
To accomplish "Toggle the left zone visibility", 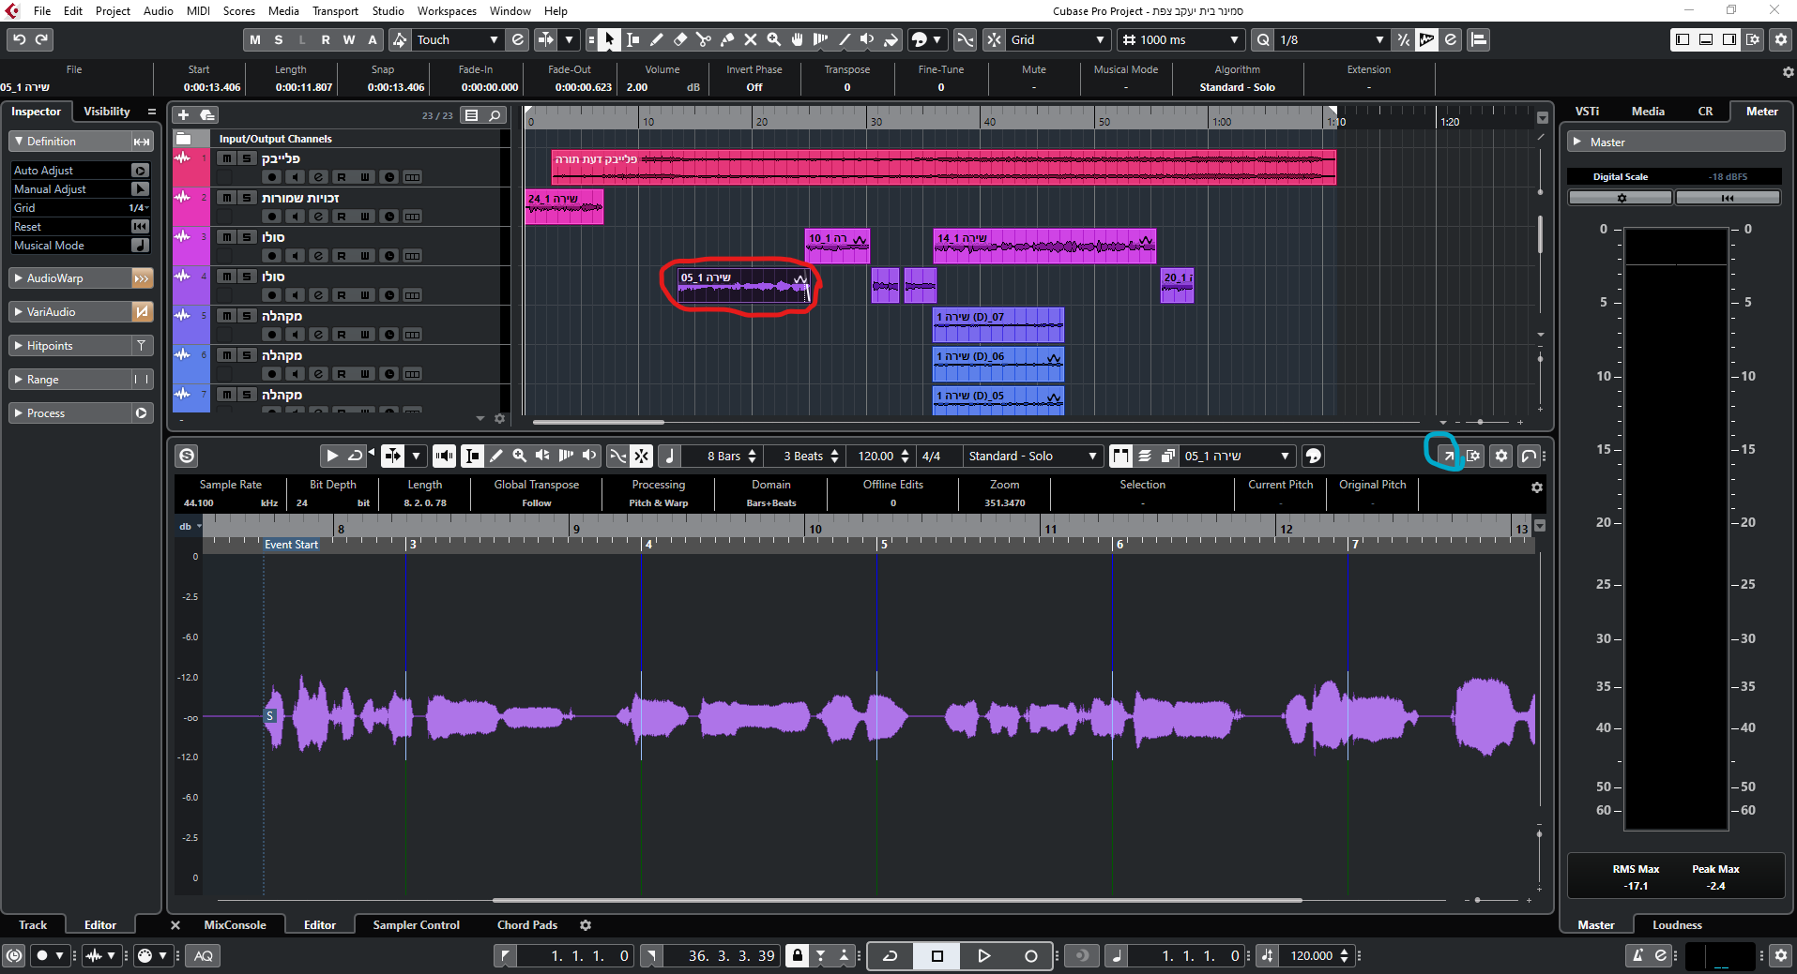I will pyautogui.click(x=1683, y=39).
